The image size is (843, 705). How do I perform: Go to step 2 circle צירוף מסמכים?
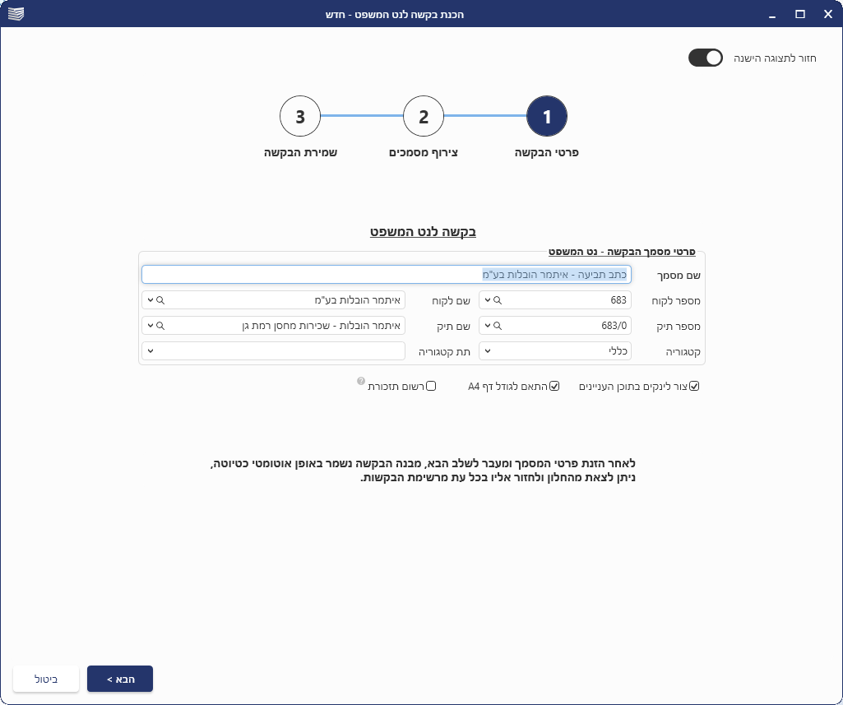[424, 117]
